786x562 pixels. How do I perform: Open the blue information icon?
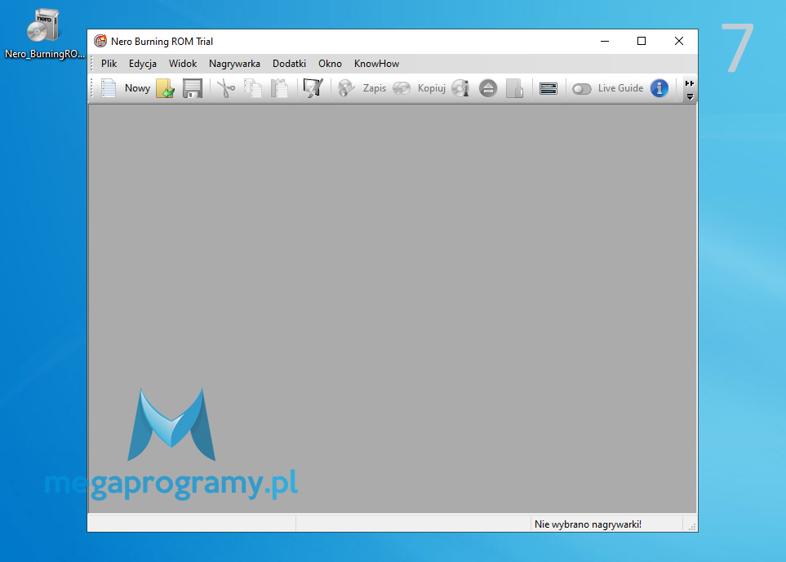pos(659,88)
